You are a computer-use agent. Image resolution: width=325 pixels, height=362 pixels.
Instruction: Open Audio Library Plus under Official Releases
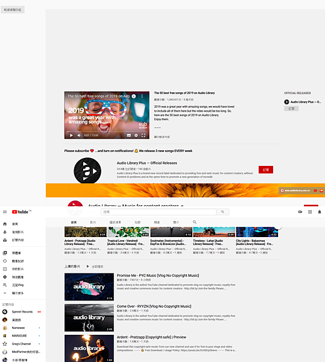pos(303,102)
